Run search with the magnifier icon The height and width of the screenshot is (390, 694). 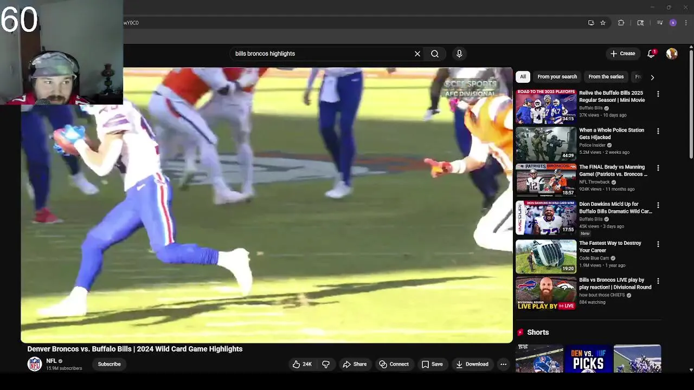point(435,54)
